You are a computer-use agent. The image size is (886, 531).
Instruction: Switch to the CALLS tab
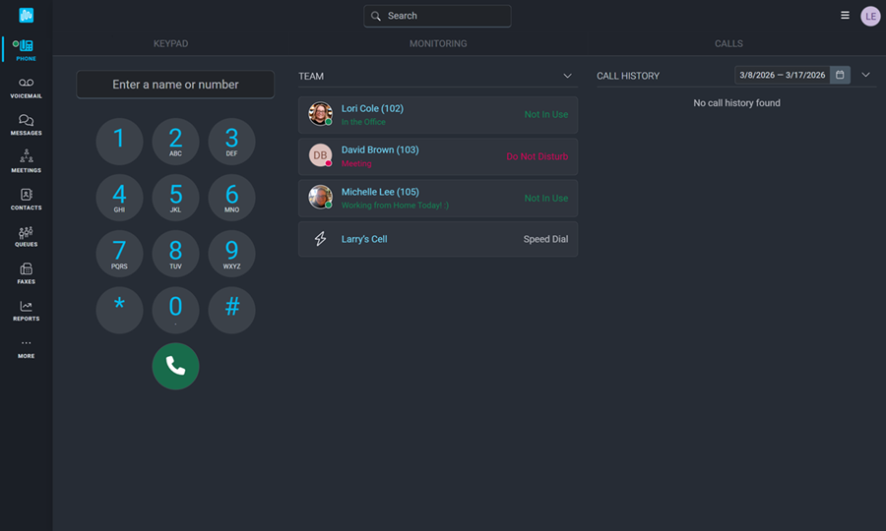[x=728, y=43]
